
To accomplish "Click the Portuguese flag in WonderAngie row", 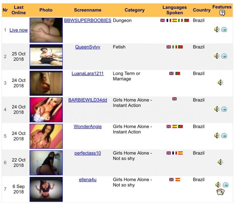I will pyautogui.click(x=181, y=126).
